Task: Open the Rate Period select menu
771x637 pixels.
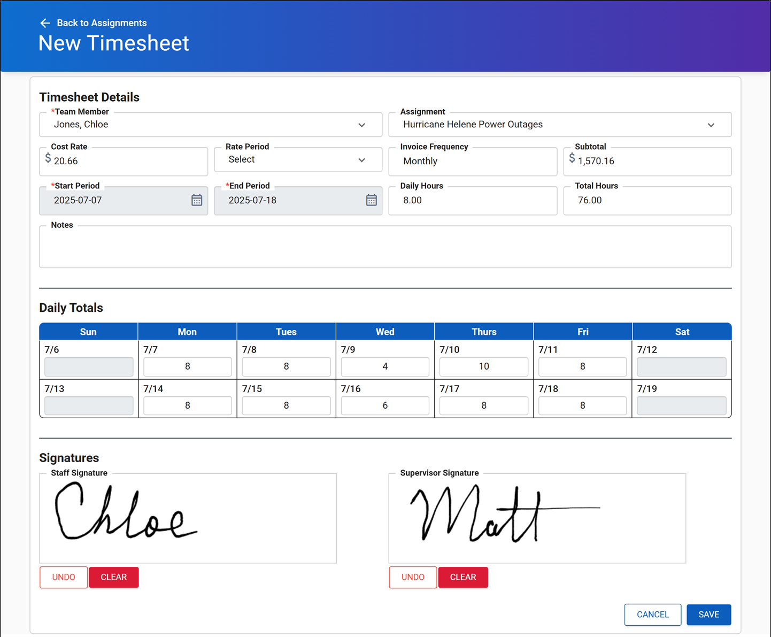Action: (361, 159)
